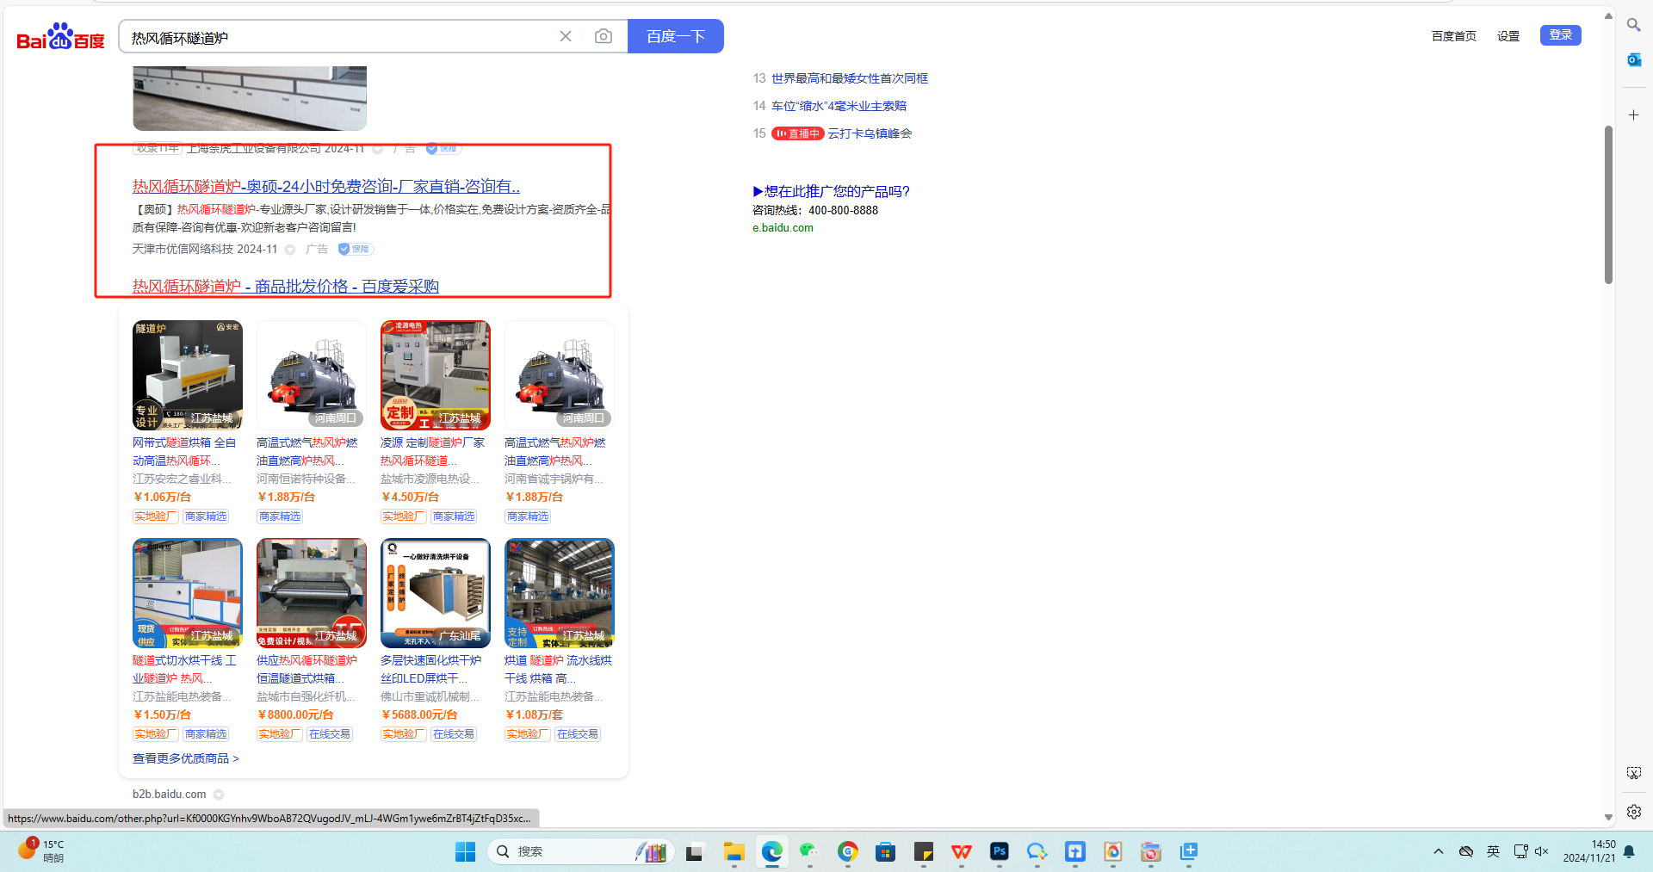The width and height of the screenshot is (1653, 872).
Task: Open 供应热风循环隧道炉 product thumbnail
Action: (x=312, y=593)
